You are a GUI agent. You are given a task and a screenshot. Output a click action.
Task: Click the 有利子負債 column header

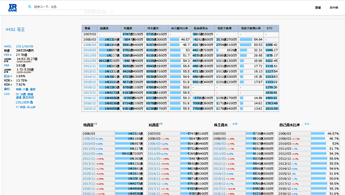[226, 28]
